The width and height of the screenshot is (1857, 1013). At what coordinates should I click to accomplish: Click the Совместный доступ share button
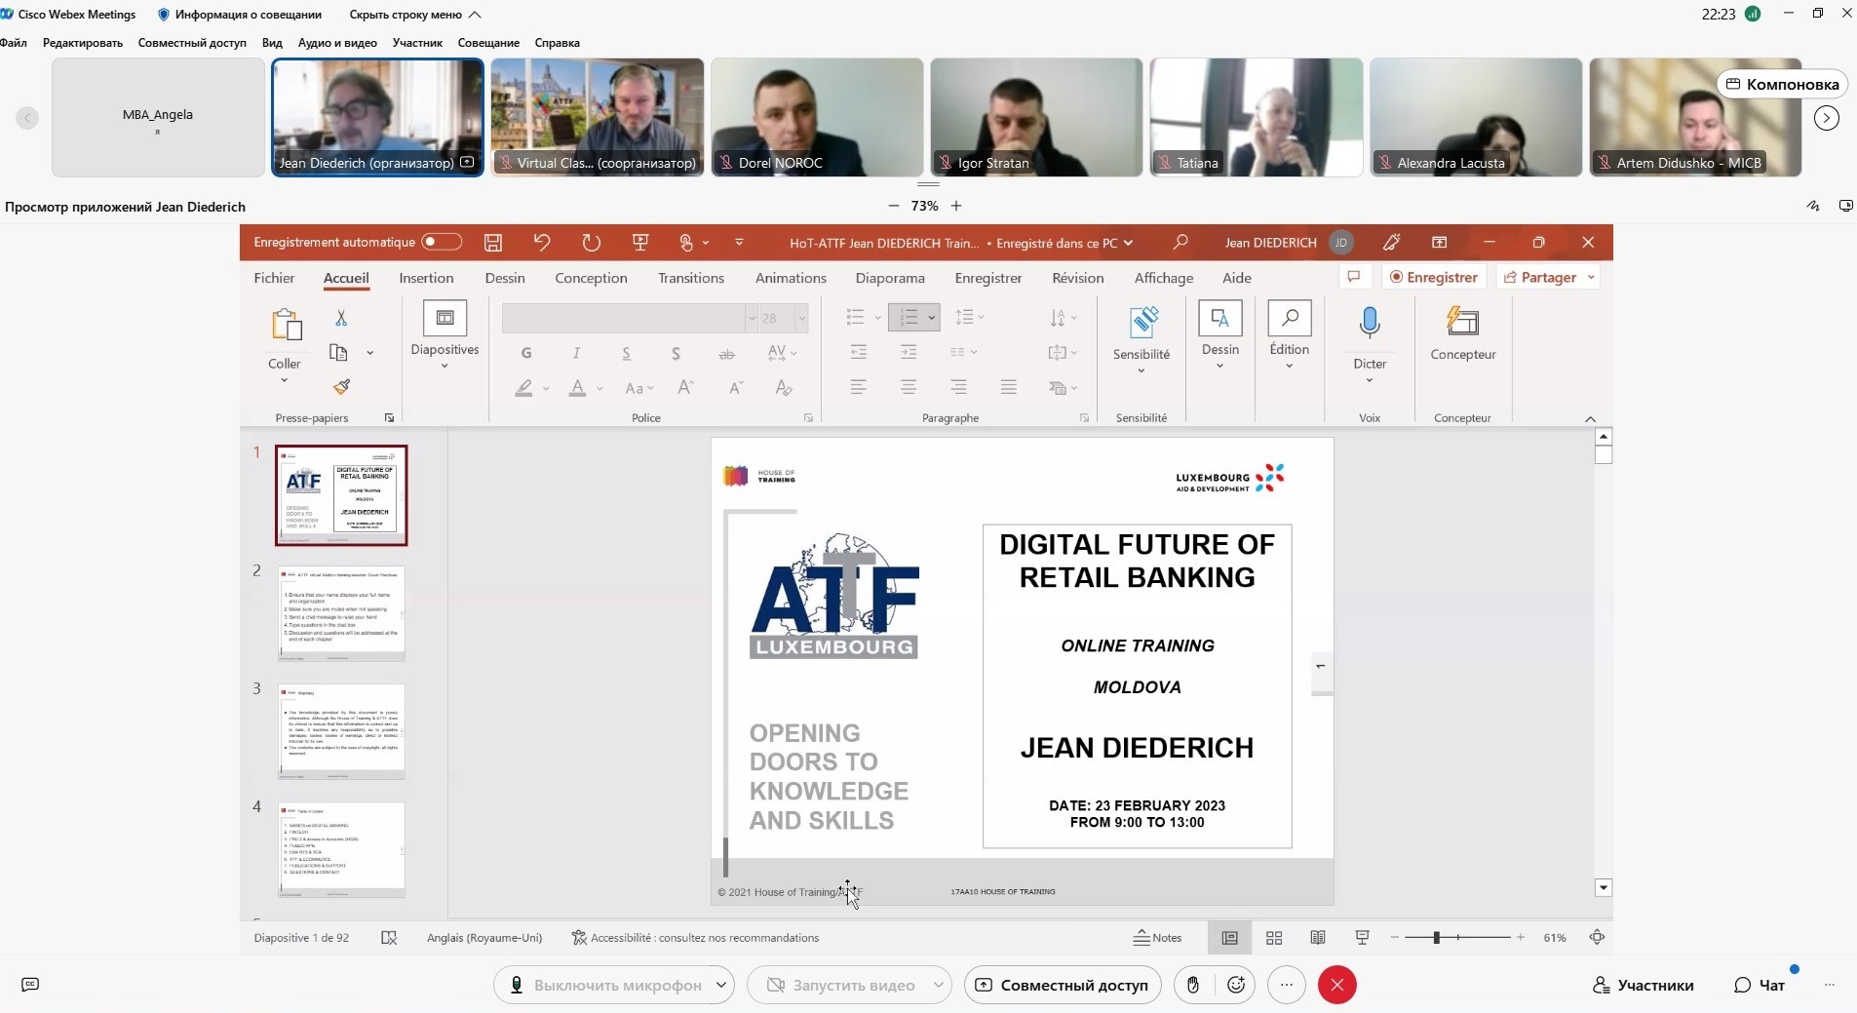click(x=1063, y=985)
